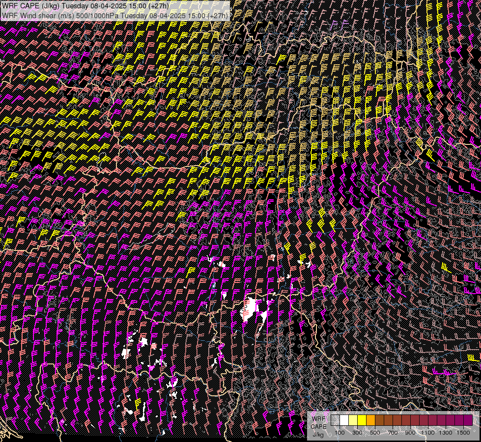Click the WRF CAPE title line
The width and height of the screenshot is (481, 442).
click(85, 5)
